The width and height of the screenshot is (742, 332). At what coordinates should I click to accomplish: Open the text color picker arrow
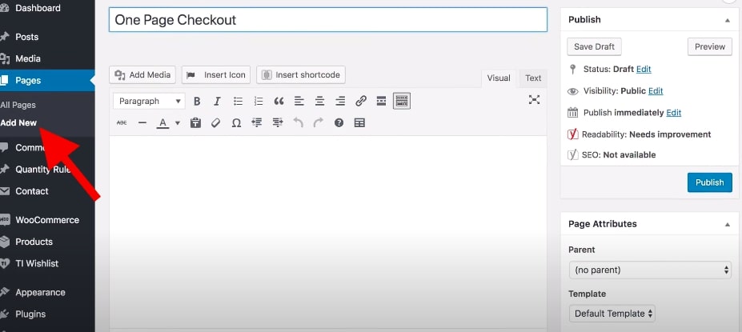coord(177,123)
